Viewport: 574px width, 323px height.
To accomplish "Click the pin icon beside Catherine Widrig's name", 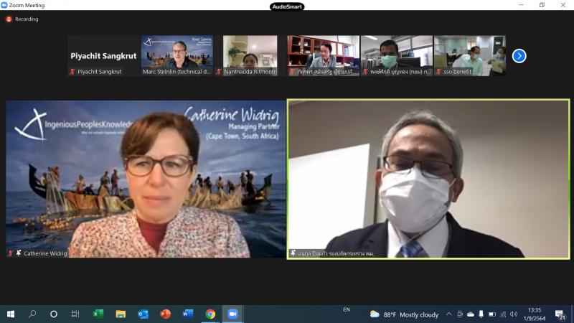I will (19, 253).
